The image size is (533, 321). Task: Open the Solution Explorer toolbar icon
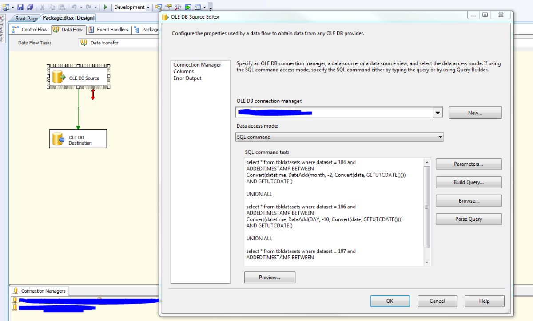(x=159, y=7)
